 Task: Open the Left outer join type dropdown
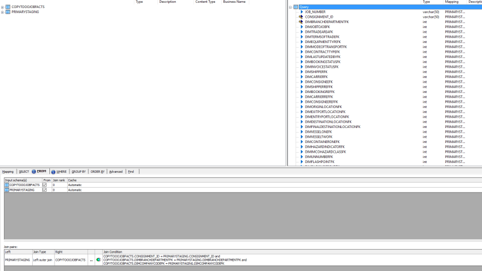[x=43, y=260]
